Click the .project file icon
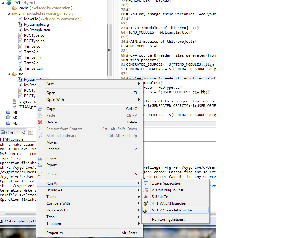 tap(14, 101)
